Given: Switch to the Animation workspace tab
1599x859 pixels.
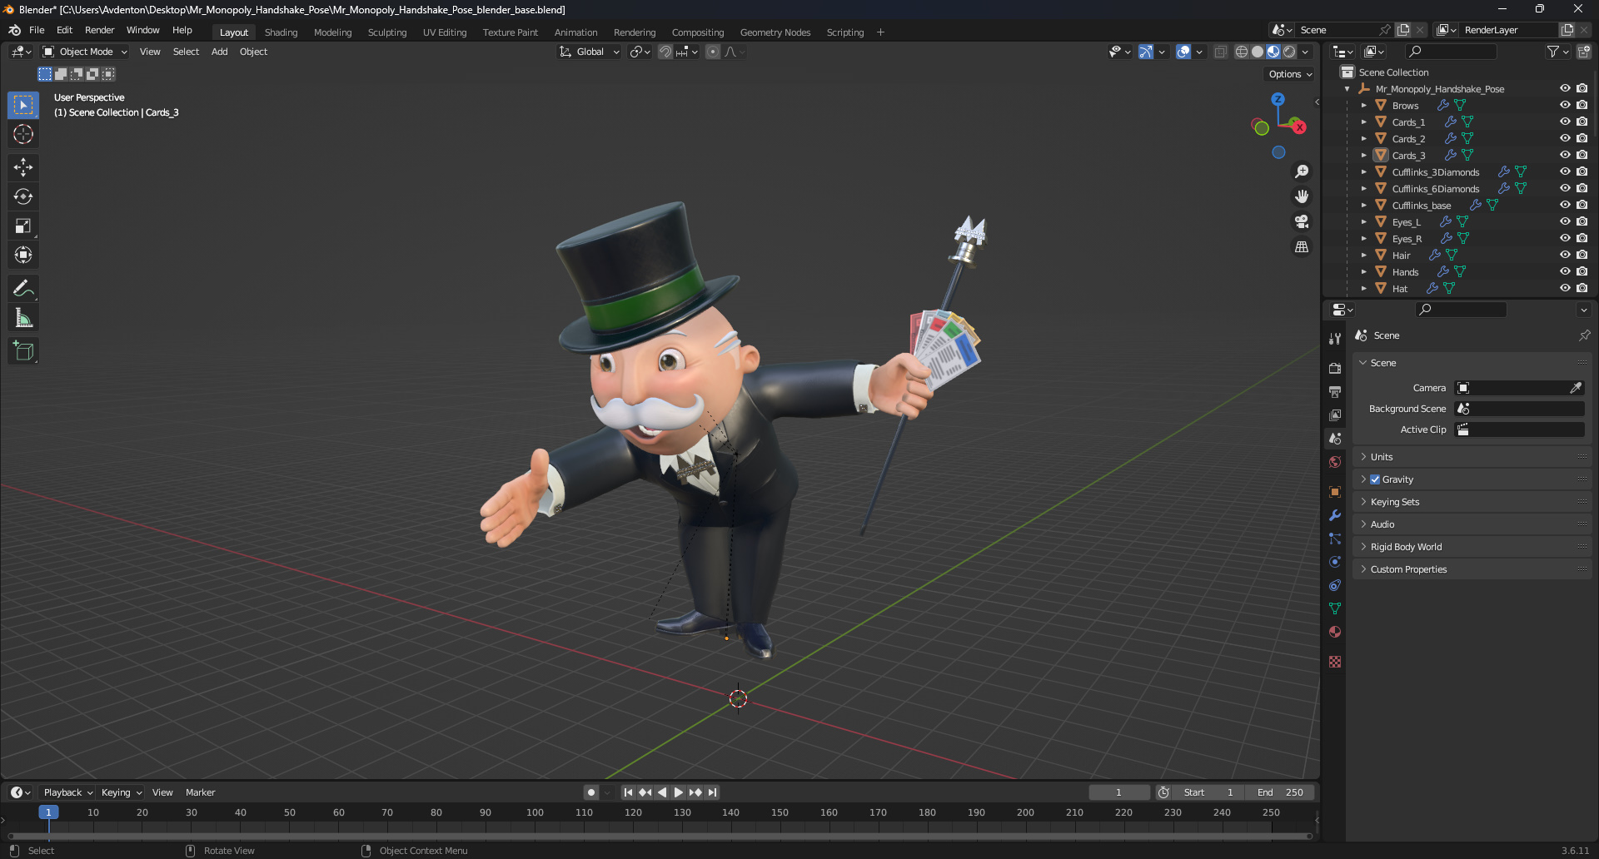Looking at the screenshot, I should [x=575, y=32].
